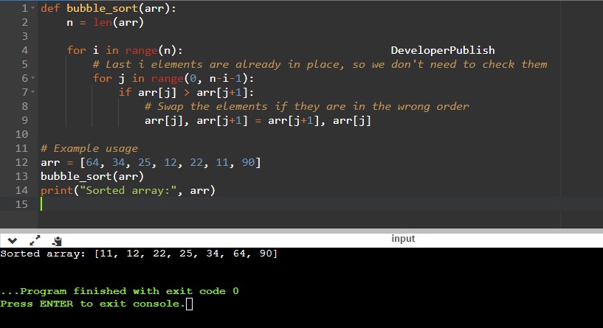Fold the bubble_sort function at line 1
The height and width of the screenshot is (328, 603).
32,8
